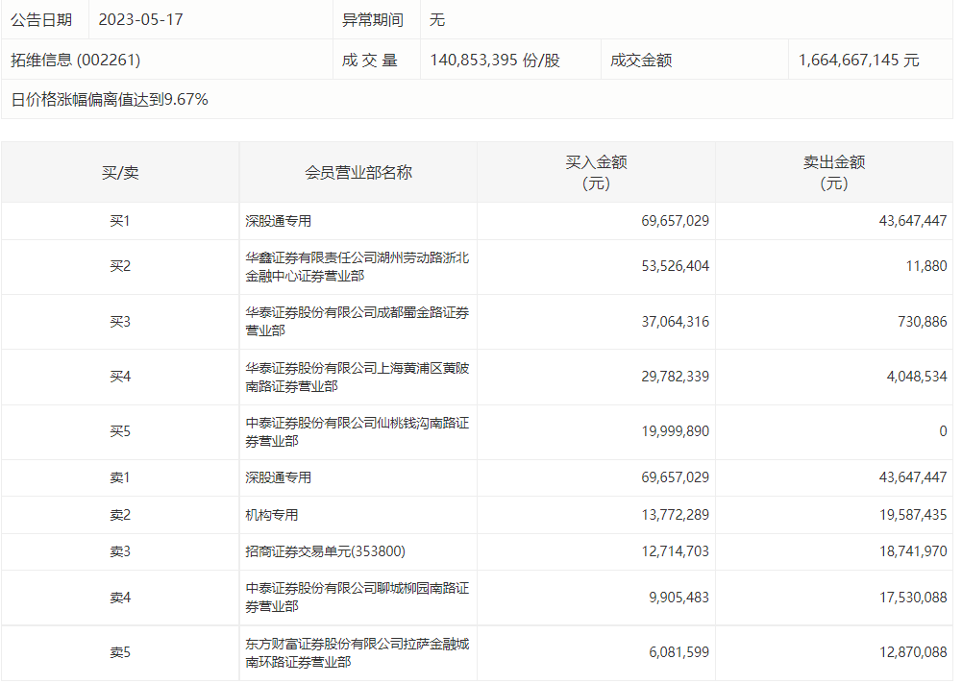The width and height of the screenshot is (962, 684).
Task: Click sell amount 11,880
Action: [926, 266]
